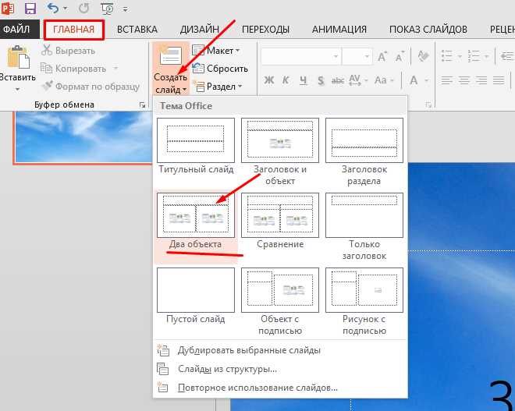Expand the Вставить paste options arrow

[x=17, y=89]
